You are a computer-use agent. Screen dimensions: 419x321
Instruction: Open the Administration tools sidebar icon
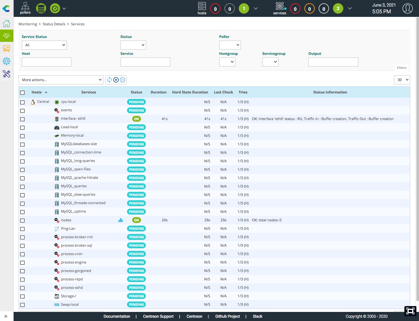[x=6, y=74]
